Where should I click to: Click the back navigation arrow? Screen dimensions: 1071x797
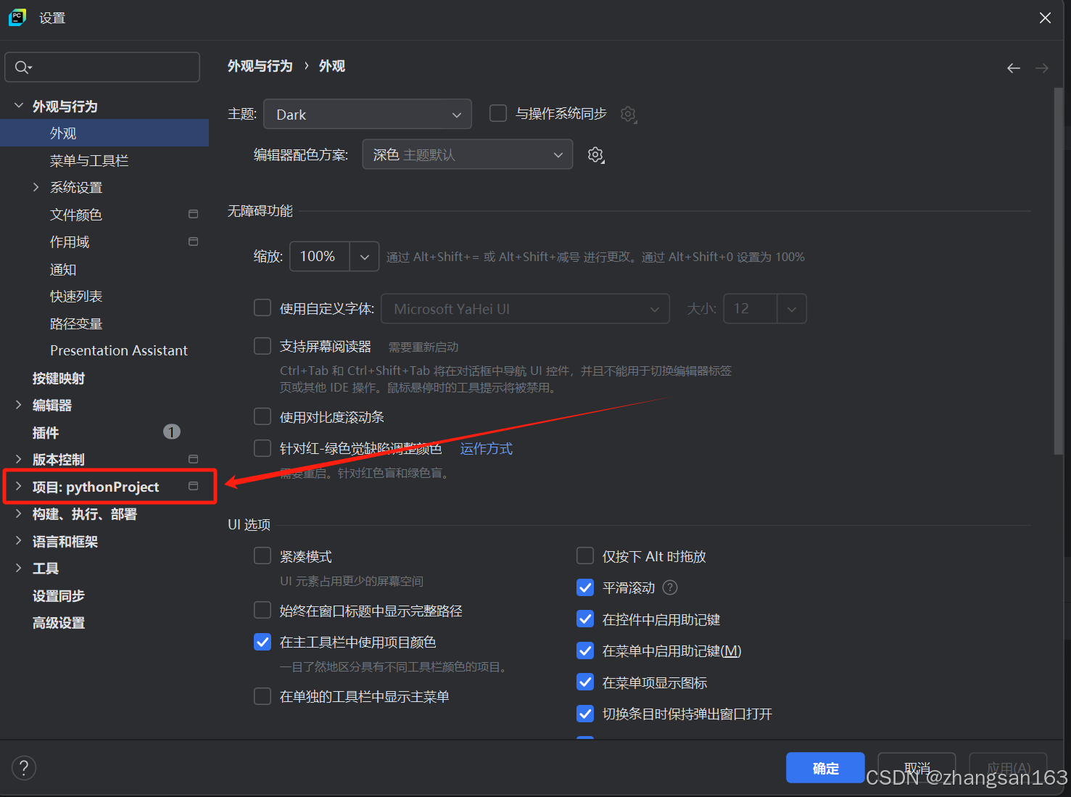tap(1013, 67)
